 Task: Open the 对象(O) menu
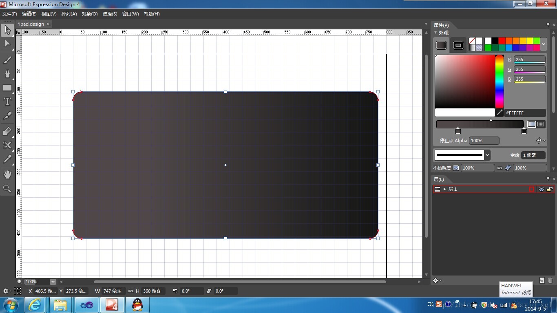point(90,14)
